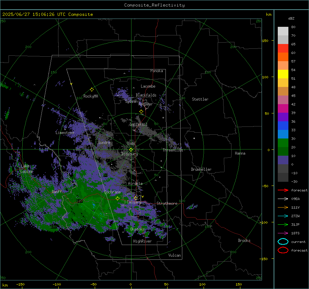
Task: Click the Stettler label
Action: coord(200,99)
